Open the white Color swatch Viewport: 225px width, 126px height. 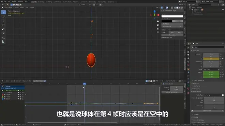[172, 16]
